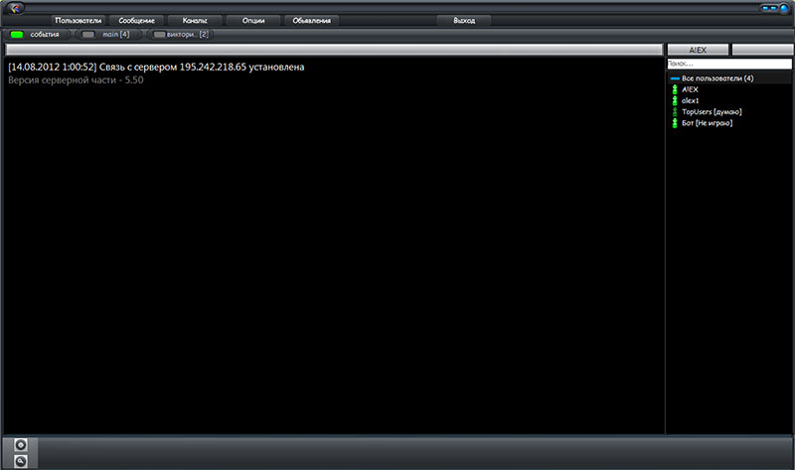Open the Каналы menu
The height and width of the screenshot is (470, 795).
[195, 20]
